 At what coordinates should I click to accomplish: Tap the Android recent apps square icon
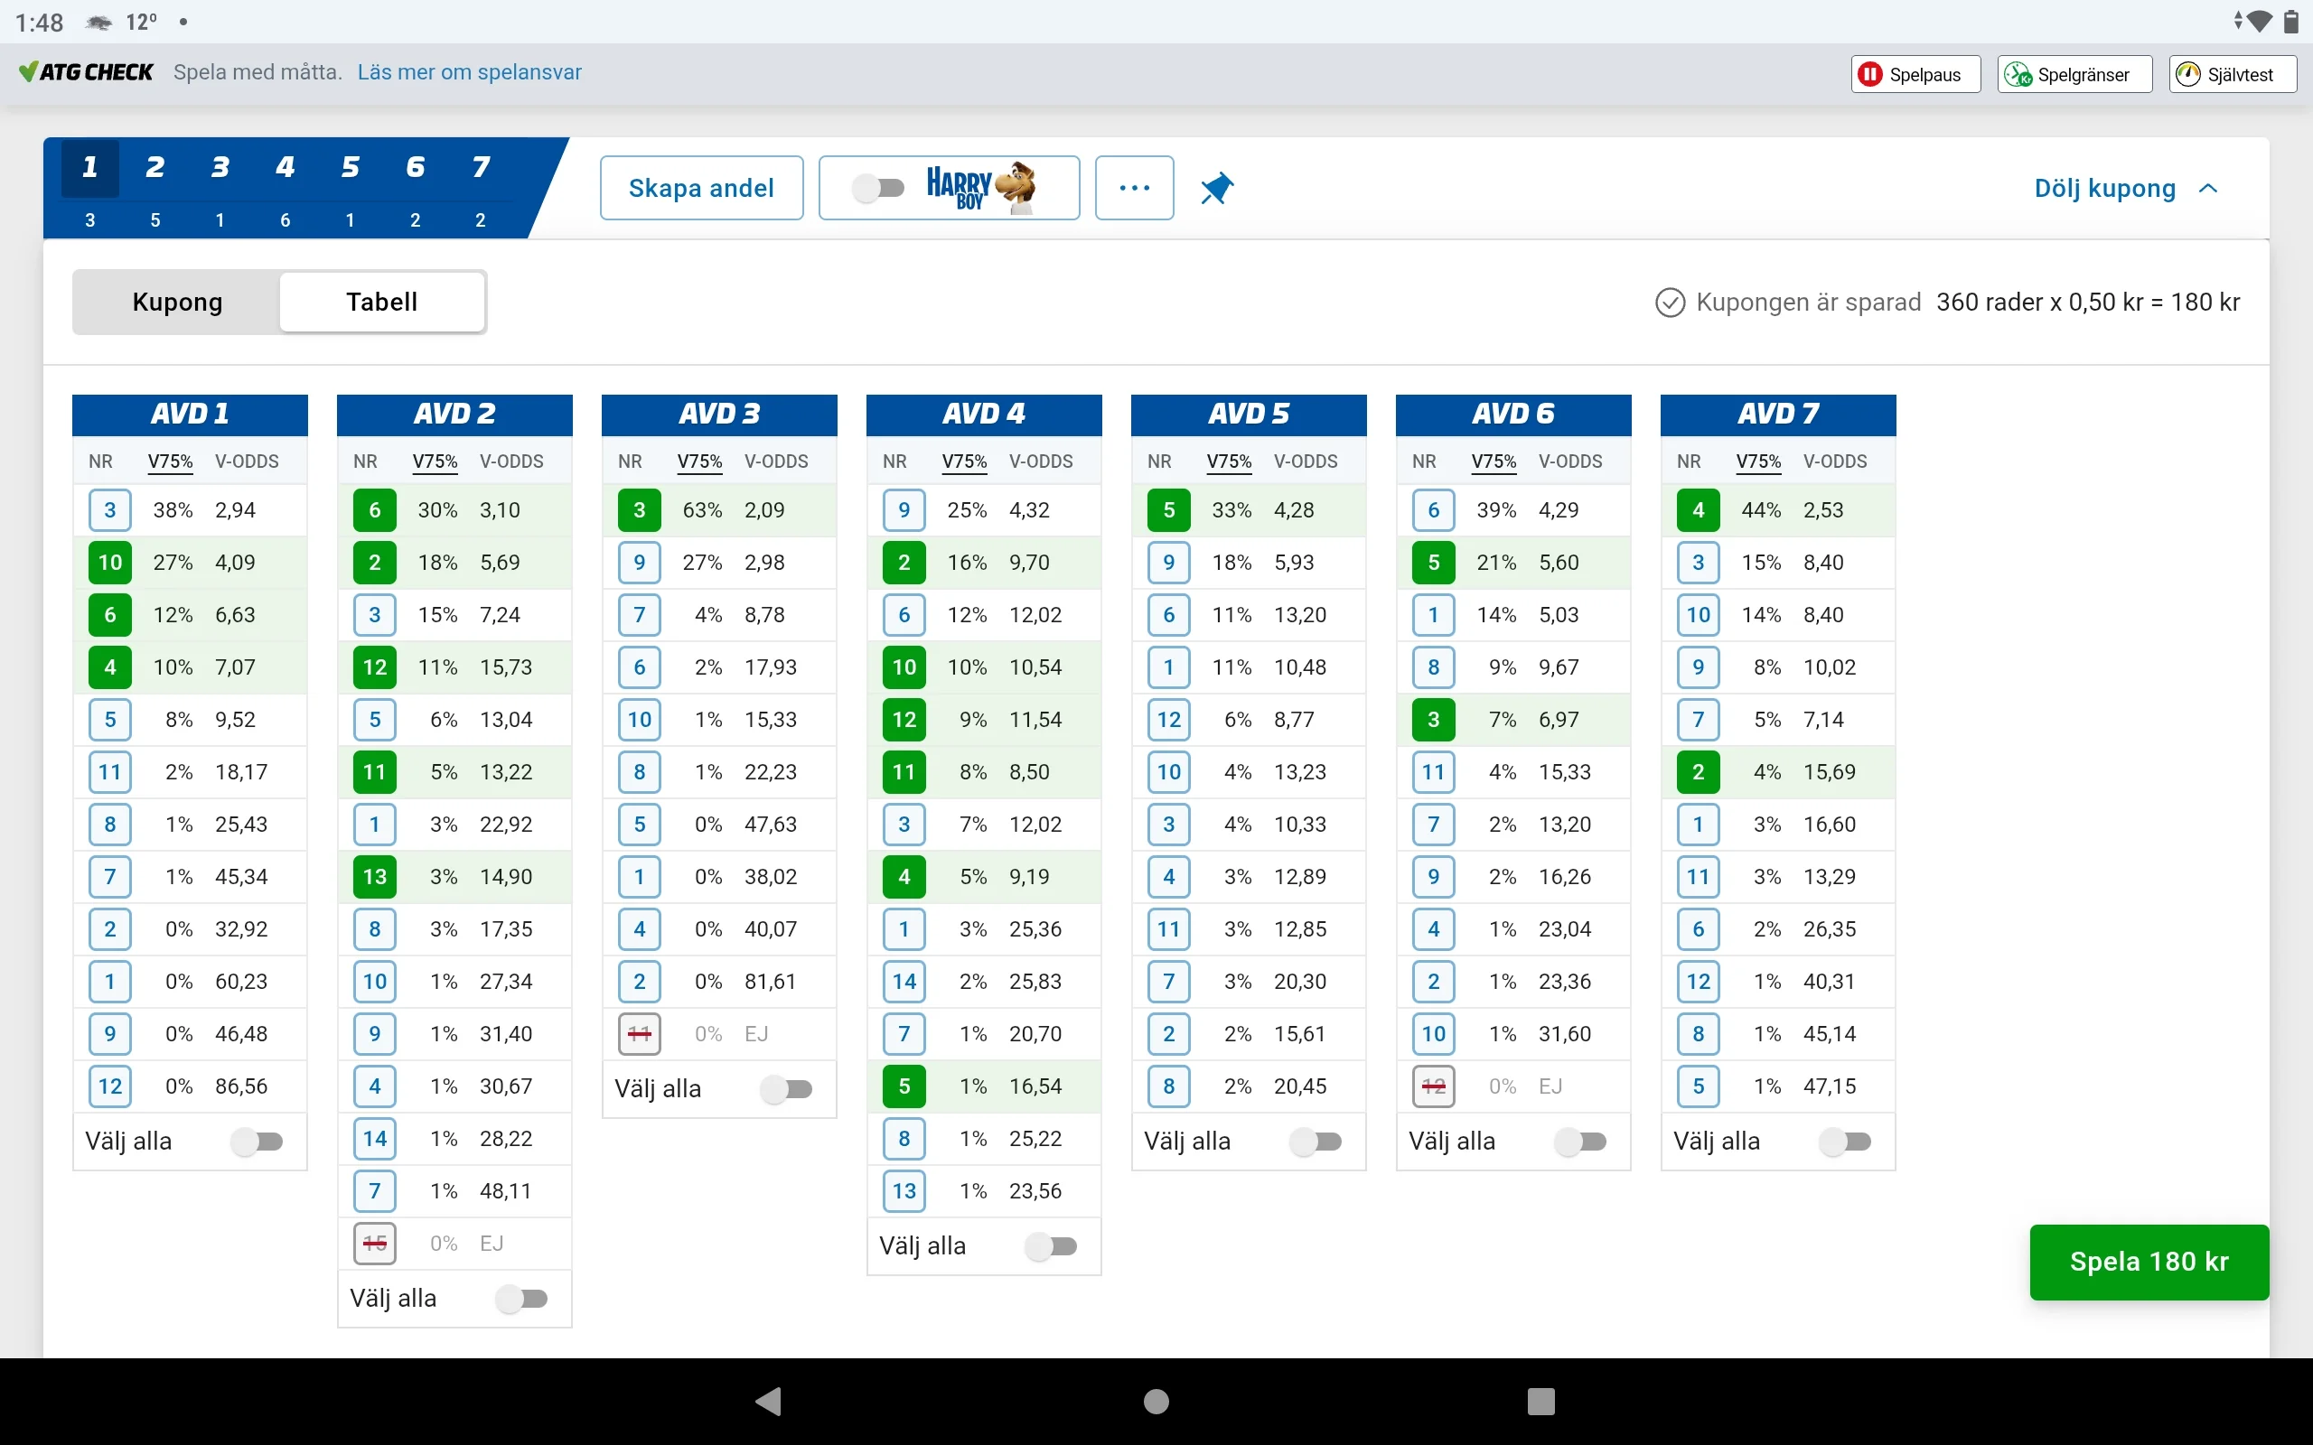pyautogui.click(x=1540, y=1401)
